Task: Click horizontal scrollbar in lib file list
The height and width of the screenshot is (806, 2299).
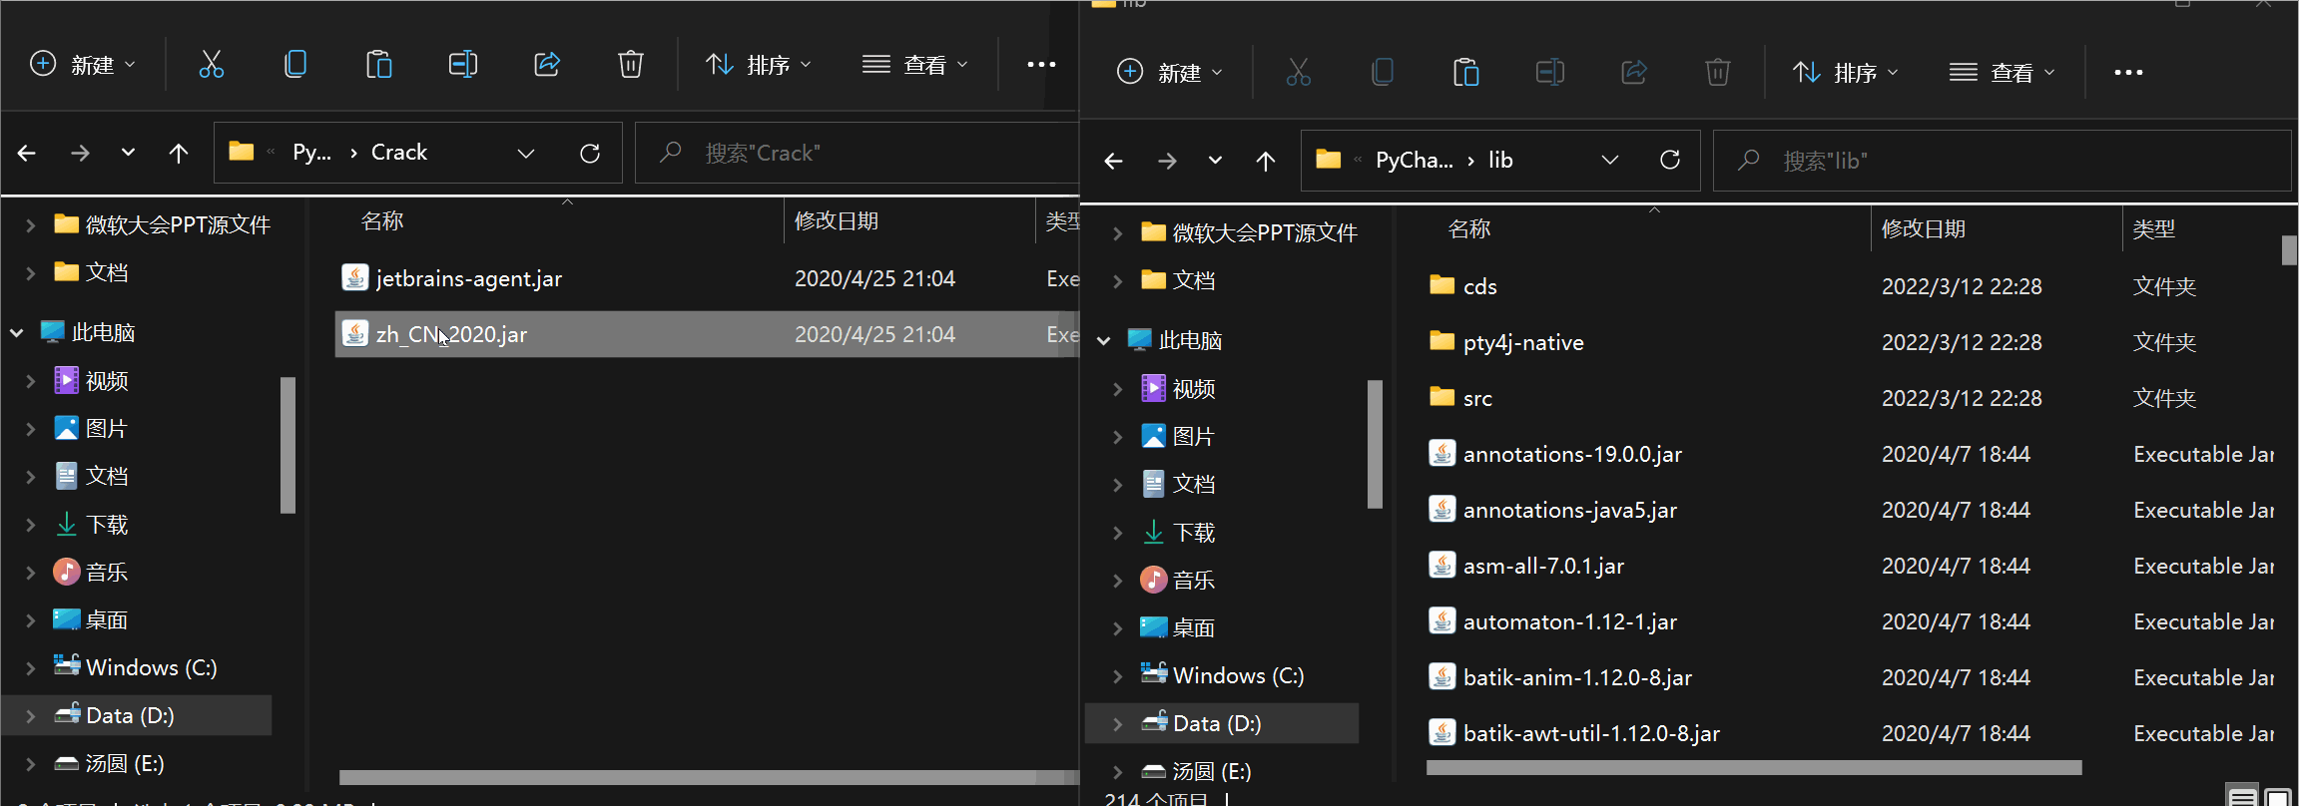Action: click(1754, 768)
